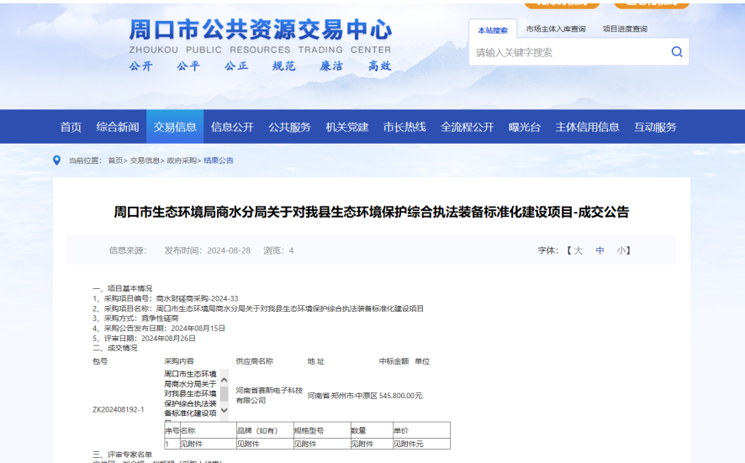Click 评审日期 2024年08月26日 line
This screenshot has width=745, height=463.
click(144, 338)
